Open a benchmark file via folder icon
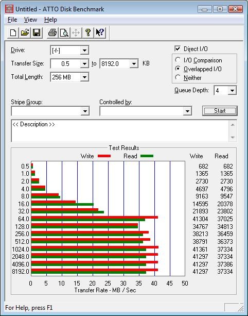 25,32
